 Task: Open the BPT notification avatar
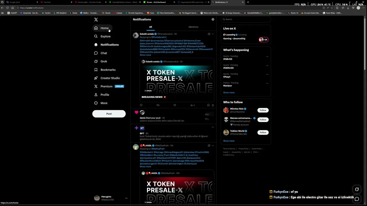pos(142,128)
